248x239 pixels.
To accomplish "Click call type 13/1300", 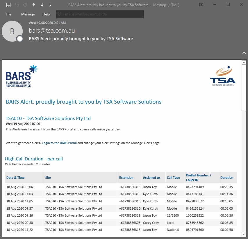I will 173,215.
